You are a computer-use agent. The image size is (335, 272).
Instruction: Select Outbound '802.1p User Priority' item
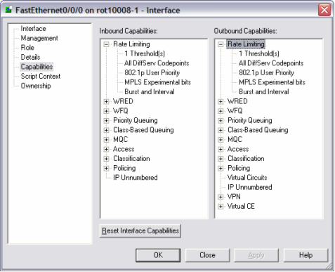pos(266,73)
